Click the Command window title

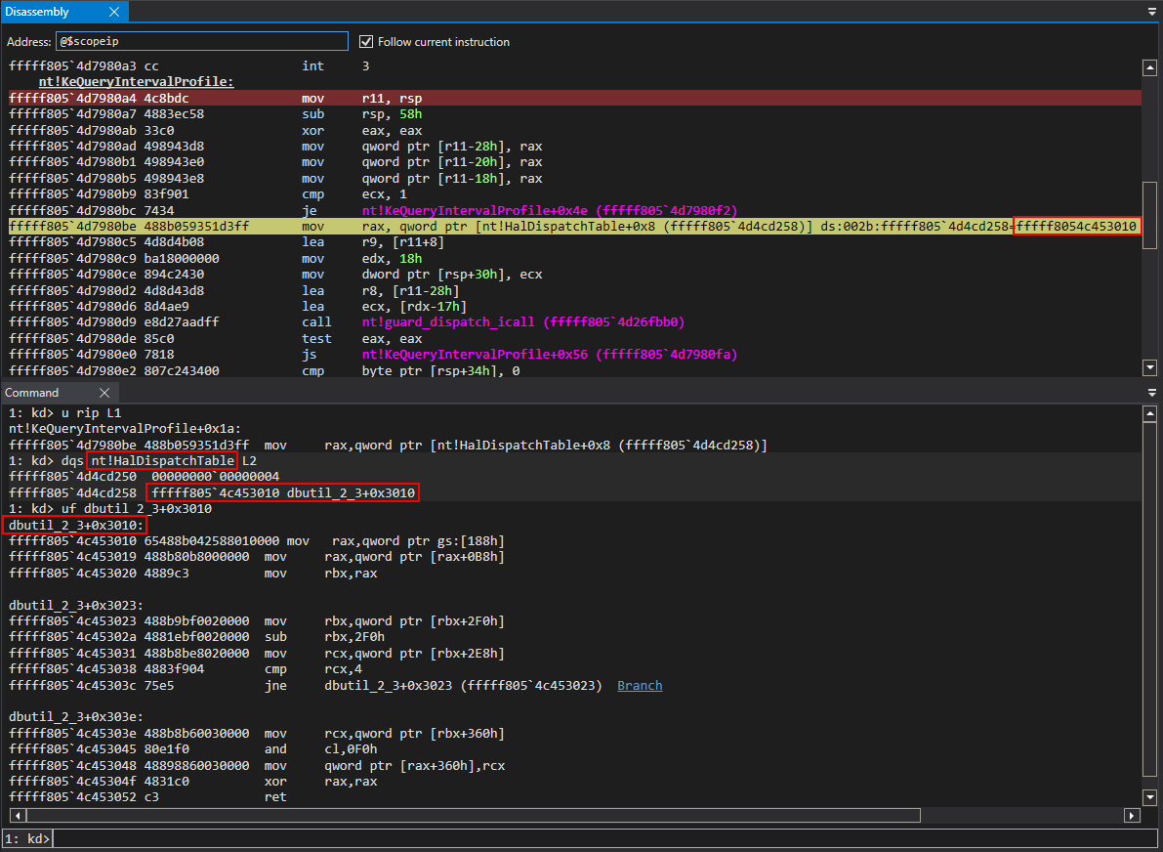point(32,393)
